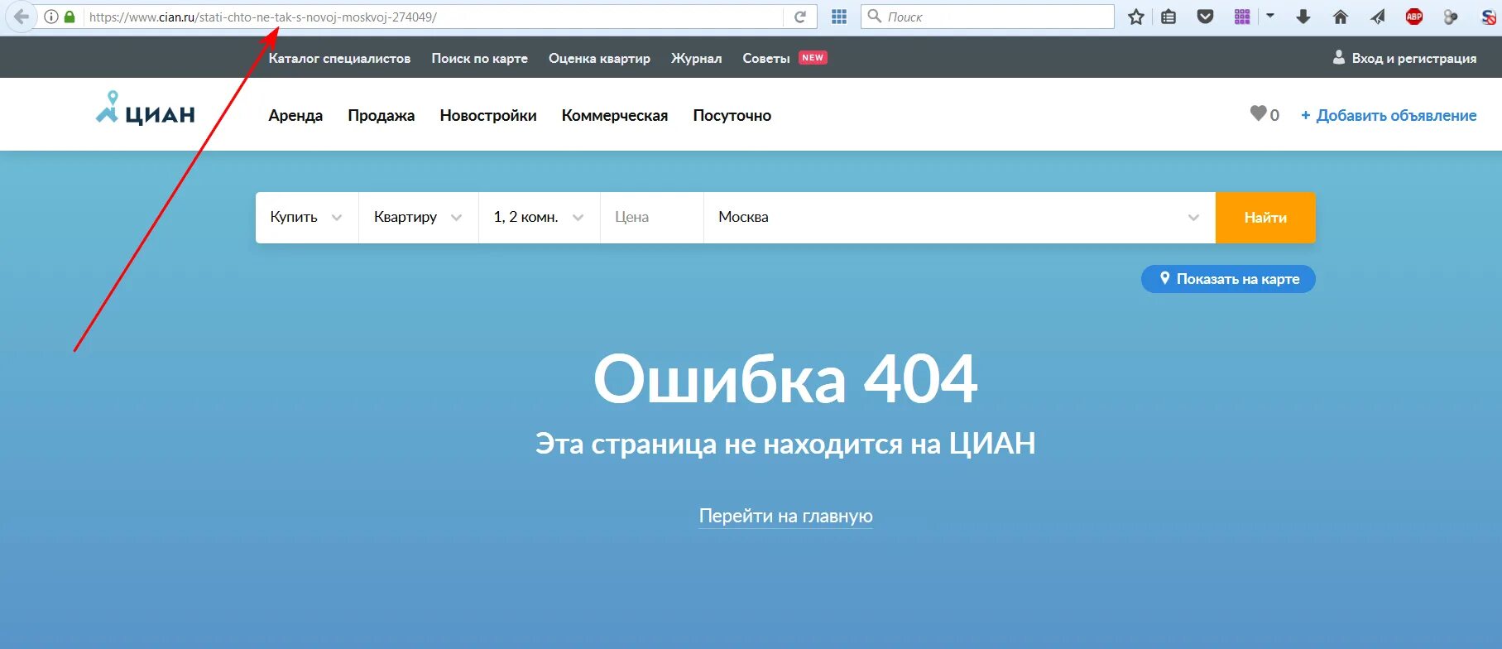
Task: Open the purple grid extension icon
Action: pyautogui.click(x=1242, y=17)
